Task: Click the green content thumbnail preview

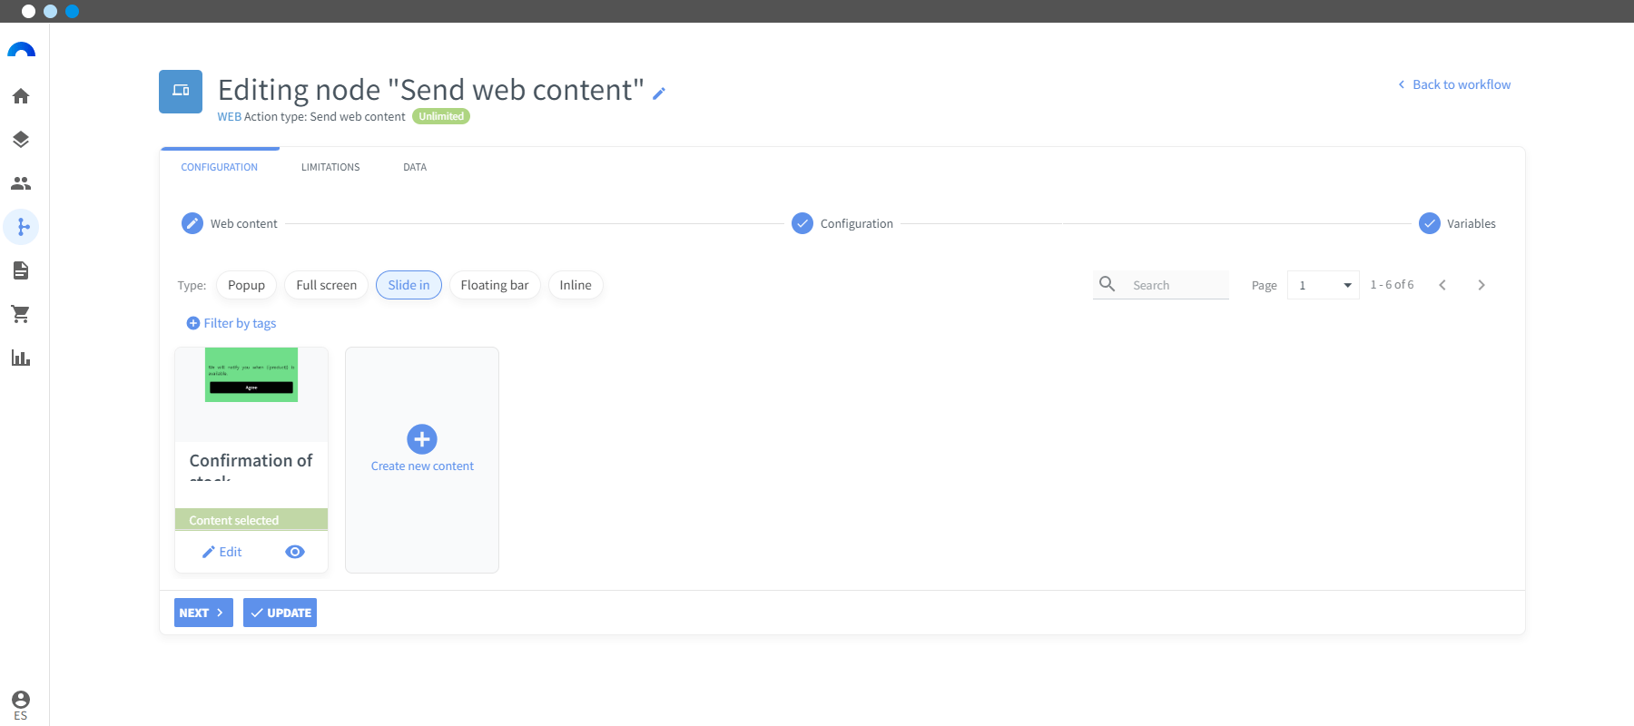Action: (251, 375)
